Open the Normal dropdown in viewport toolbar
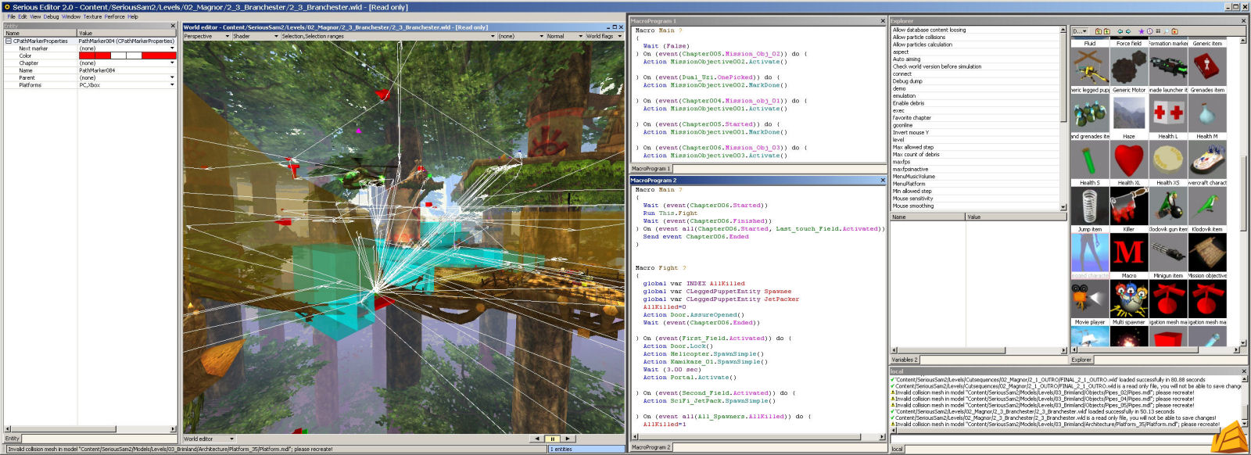Screen dimensions: 1251x455 565,36
